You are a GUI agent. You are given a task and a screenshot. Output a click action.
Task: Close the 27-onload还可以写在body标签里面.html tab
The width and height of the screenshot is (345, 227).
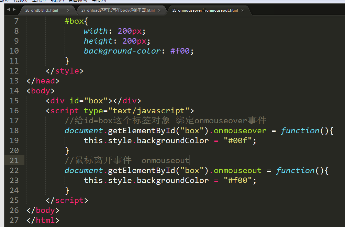(x=159, y=10)
